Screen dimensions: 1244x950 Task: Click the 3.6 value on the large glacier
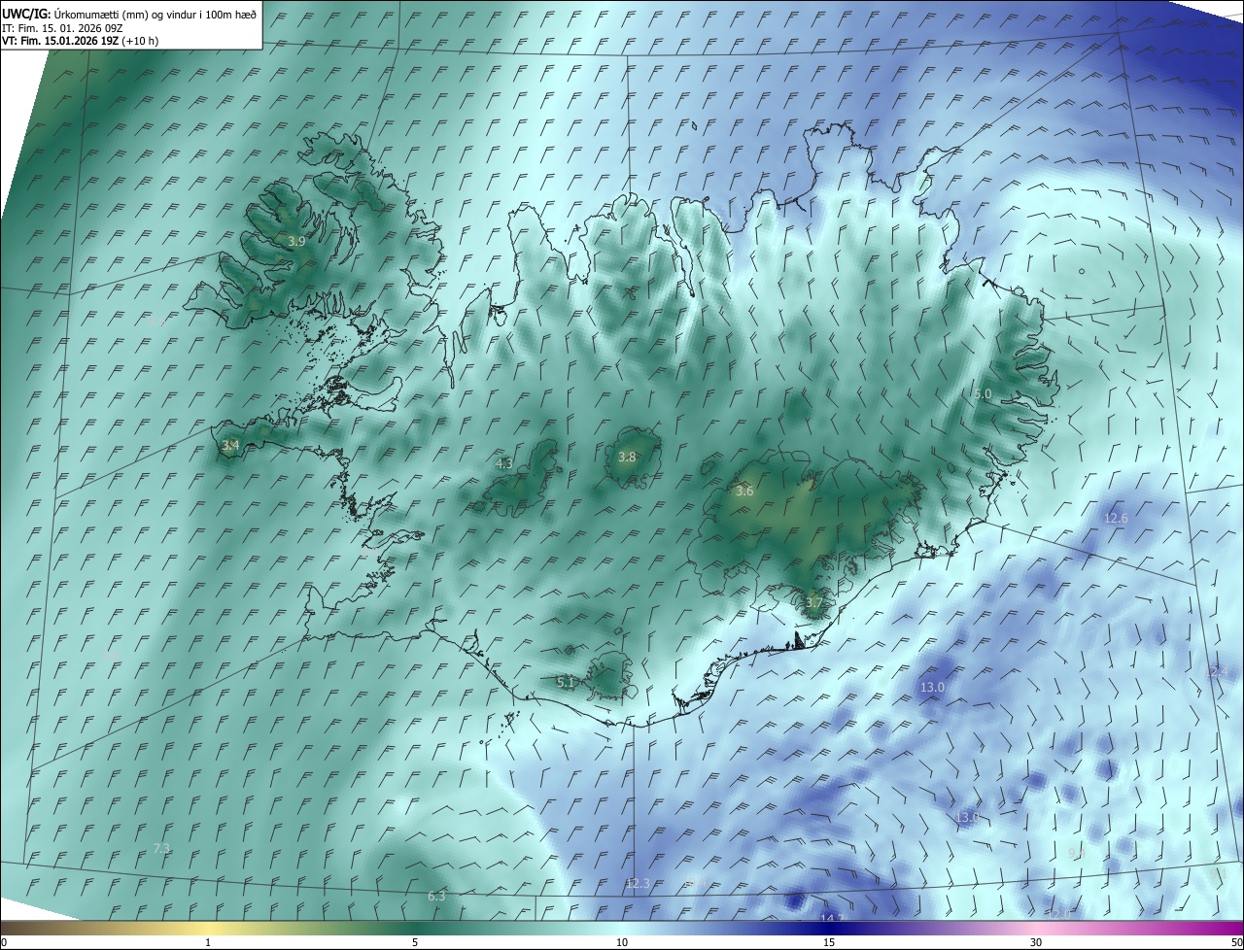[744, 491]
